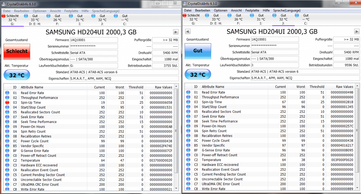
Task: Click blue Gut health status button
Action: click(198, 51)
